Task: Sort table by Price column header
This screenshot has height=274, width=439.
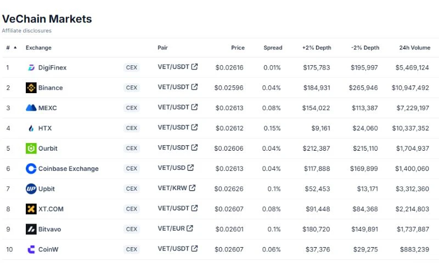Action: 238,48
